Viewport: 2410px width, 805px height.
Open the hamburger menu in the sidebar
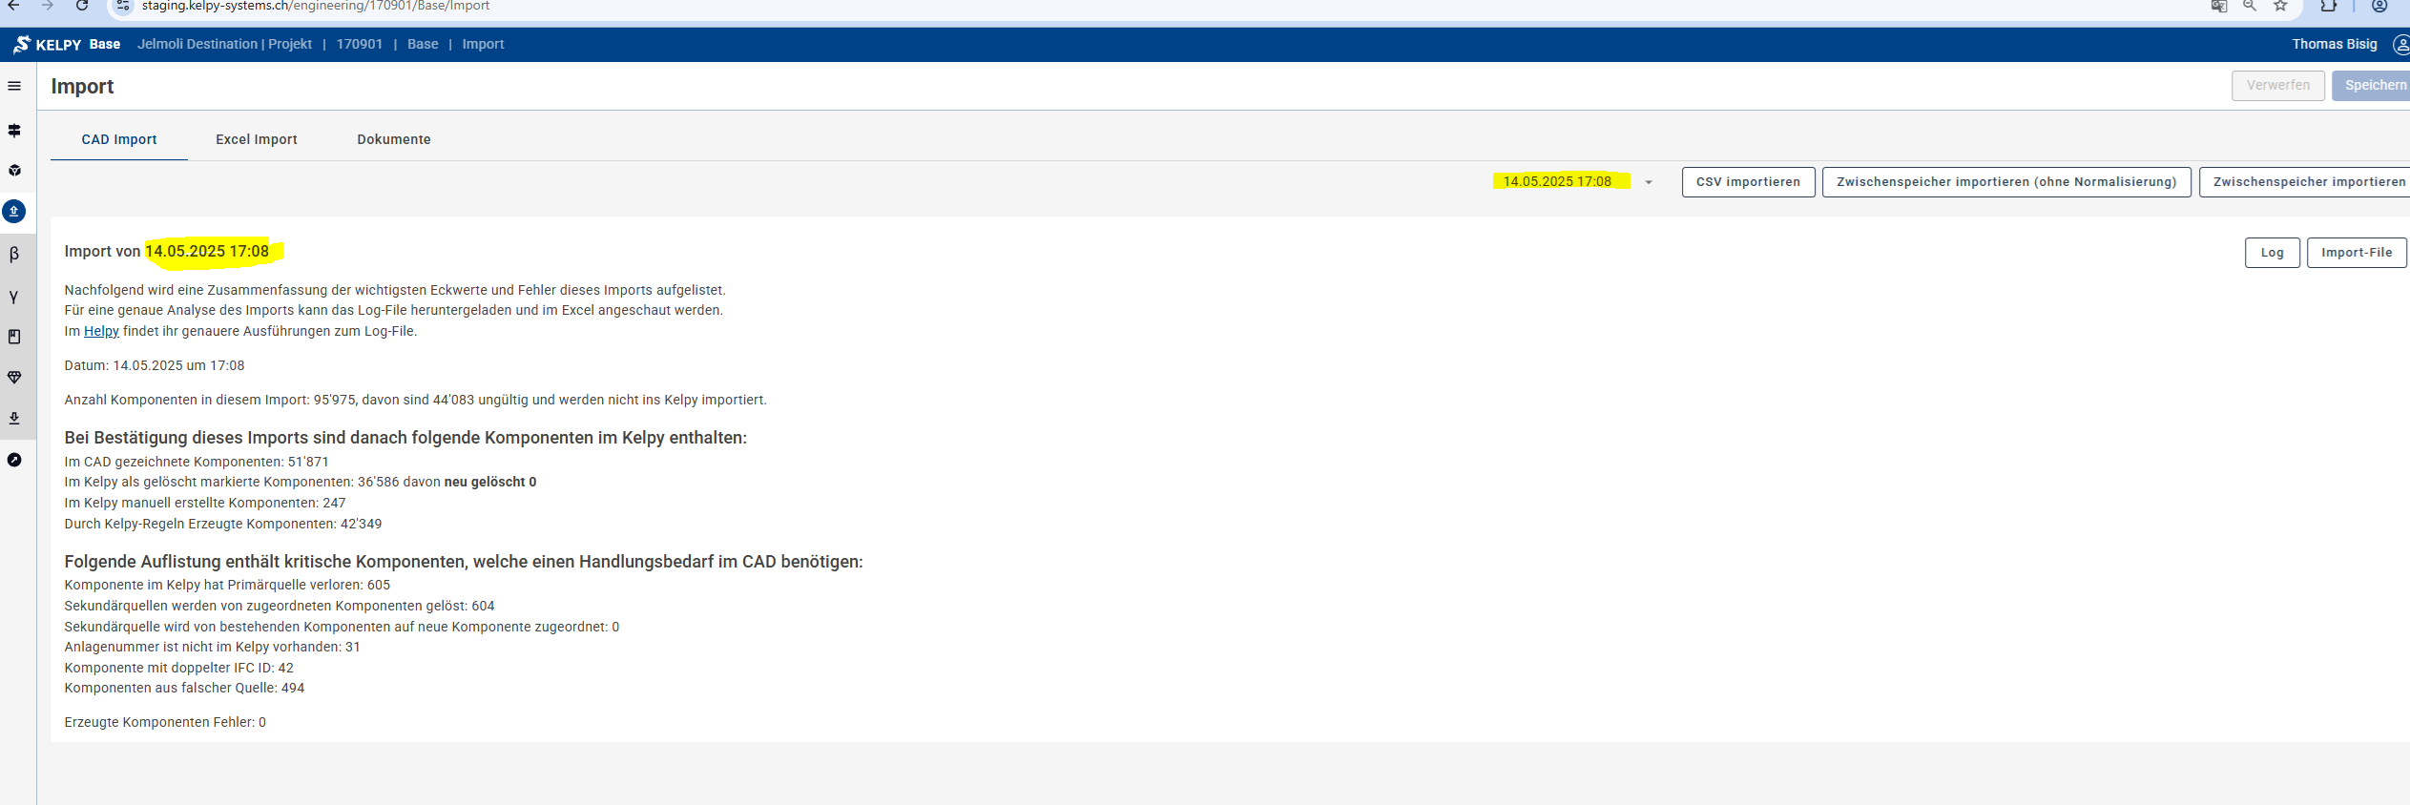[x=14, y=86]
